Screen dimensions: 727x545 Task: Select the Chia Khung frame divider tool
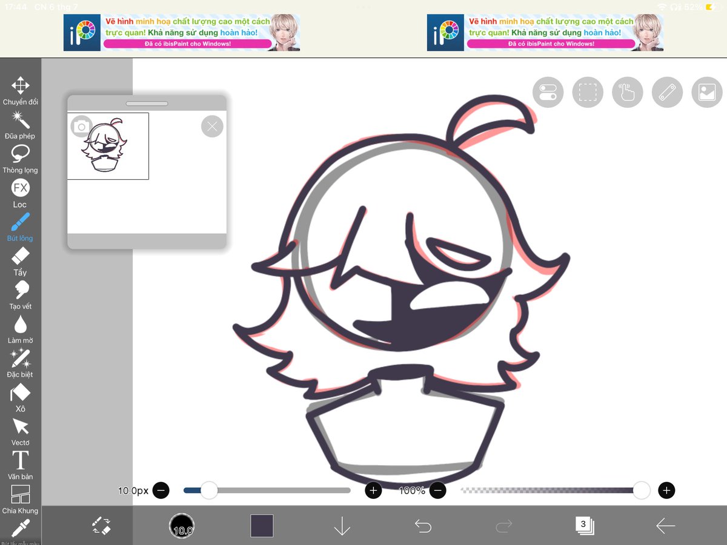(x=20, y=500)
